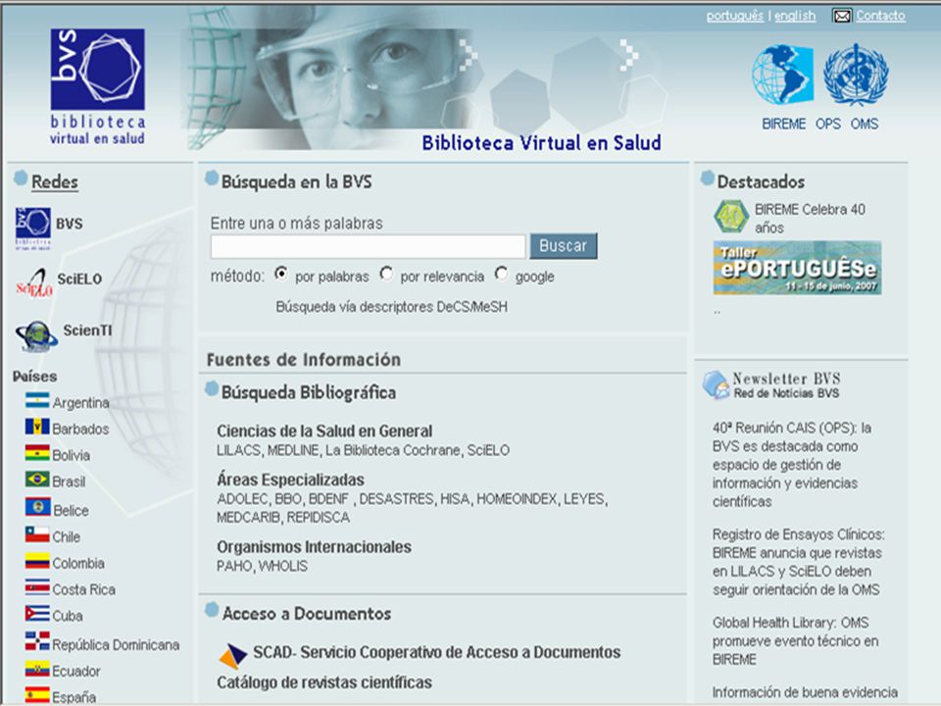Open the LILACS database link
The height and width of the screenshot is (706, 941).
point(239,450)
